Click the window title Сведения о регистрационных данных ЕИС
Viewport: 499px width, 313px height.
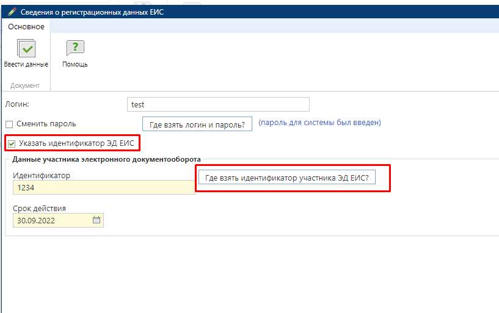92,12
